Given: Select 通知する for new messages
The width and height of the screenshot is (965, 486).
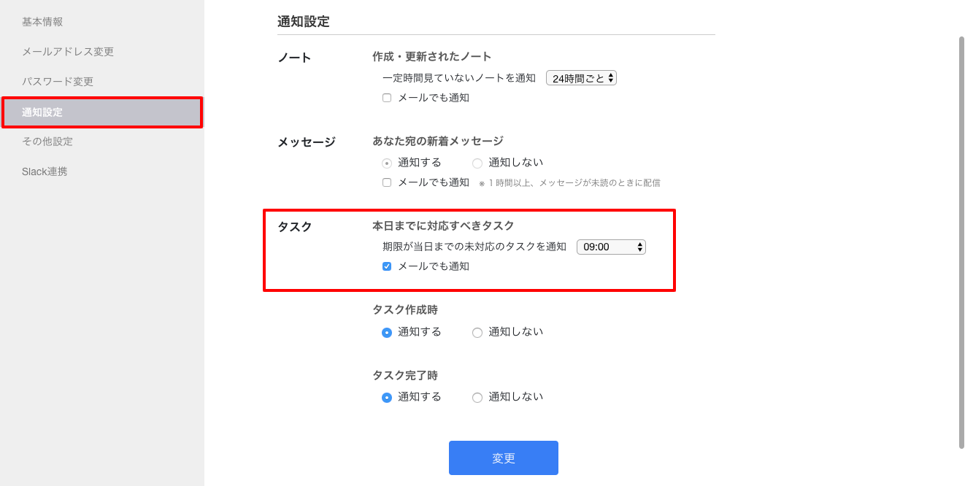Looking at the screenshot, I should (x=388, y=162).
